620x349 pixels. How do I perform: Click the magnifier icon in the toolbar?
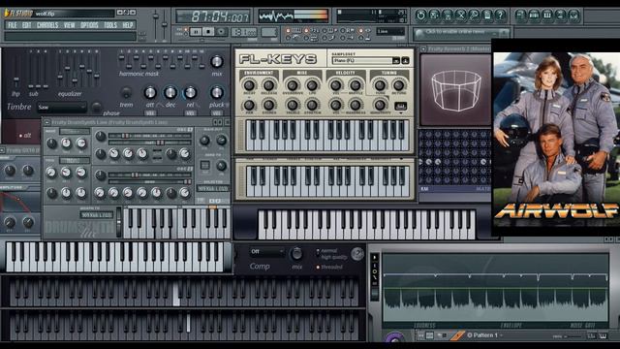pos(474,16)
